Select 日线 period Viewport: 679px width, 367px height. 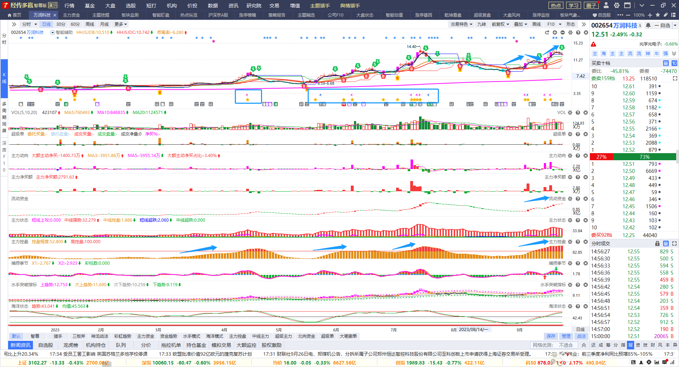46,24
